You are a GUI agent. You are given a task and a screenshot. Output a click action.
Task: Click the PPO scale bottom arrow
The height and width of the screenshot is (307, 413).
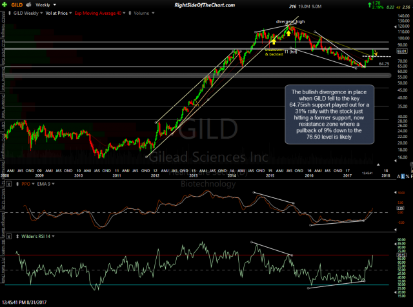click(x=395, y=230)
